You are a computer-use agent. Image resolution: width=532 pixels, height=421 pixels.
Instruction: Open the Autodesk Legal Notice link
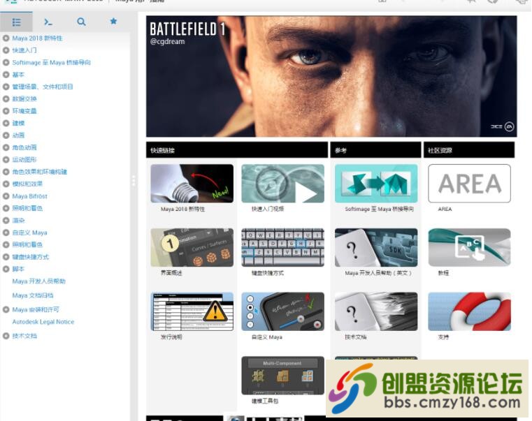point(43,322)
